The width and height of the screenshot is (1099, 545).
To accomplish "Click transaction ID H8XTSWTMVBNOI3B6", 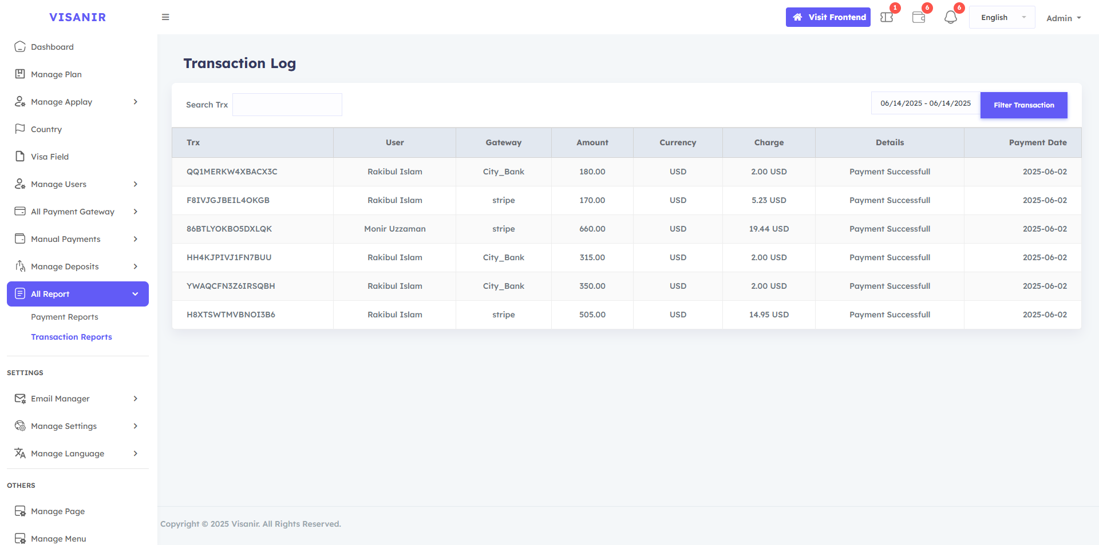I will pyautogui.click(x=231, y=315).
